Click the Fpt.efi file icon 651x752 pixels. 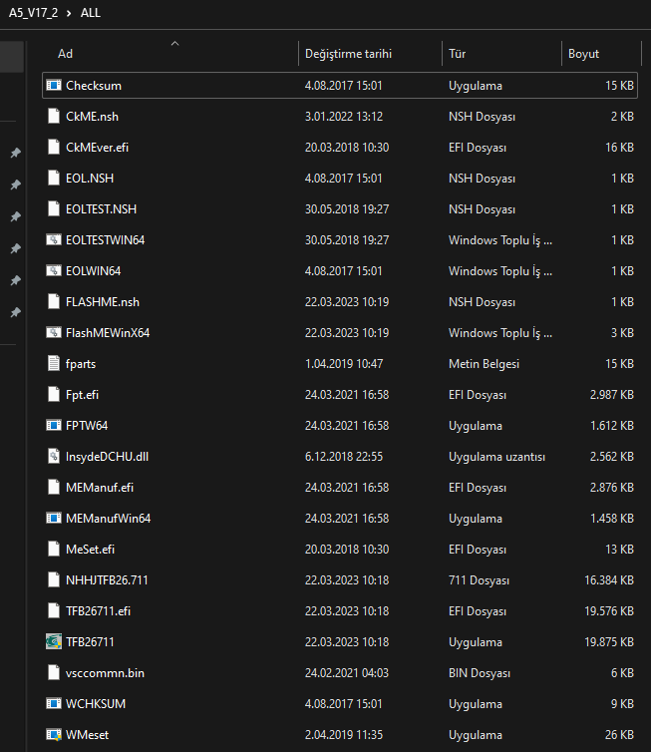pyautogui.click(x=54, y=395)
